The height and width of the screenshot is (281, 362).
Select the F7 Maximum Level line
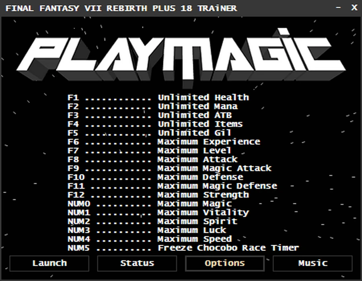click(149, 151)
